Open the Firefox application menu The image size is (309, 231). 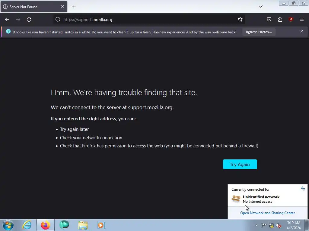pos(302,19)
